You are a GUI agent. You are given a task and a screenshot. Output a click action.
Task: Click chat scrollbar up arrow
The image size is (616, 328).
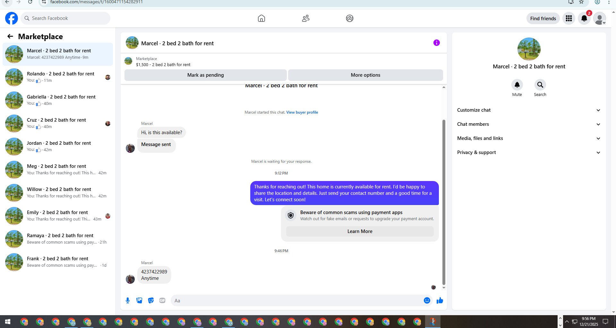click(444, 87)
